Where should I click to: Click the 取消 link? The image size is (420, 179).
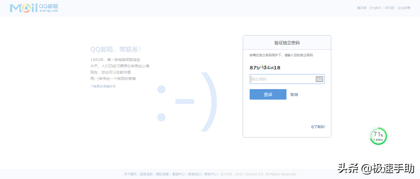(x=294, y=95)
